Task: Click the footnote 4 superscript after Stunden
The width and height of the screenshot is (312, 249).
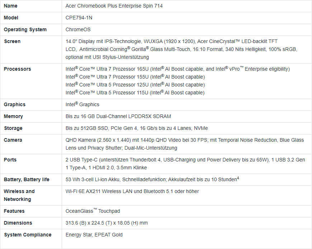Action: 238,178
